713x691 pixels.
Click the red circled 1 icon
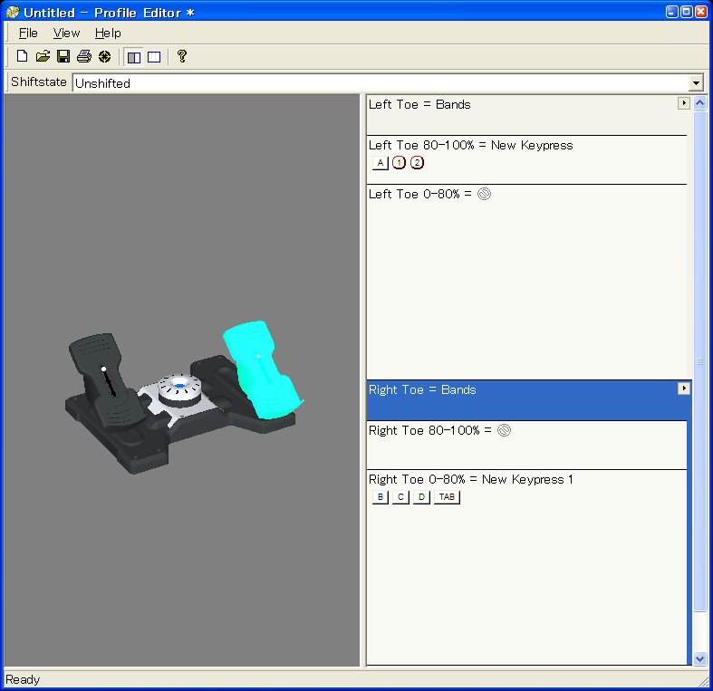(399, 163)
